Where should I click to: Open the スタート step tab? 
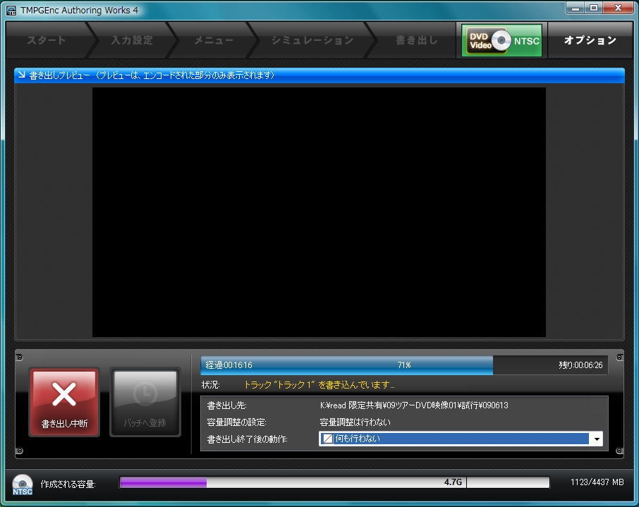click(x=46, y=40)
